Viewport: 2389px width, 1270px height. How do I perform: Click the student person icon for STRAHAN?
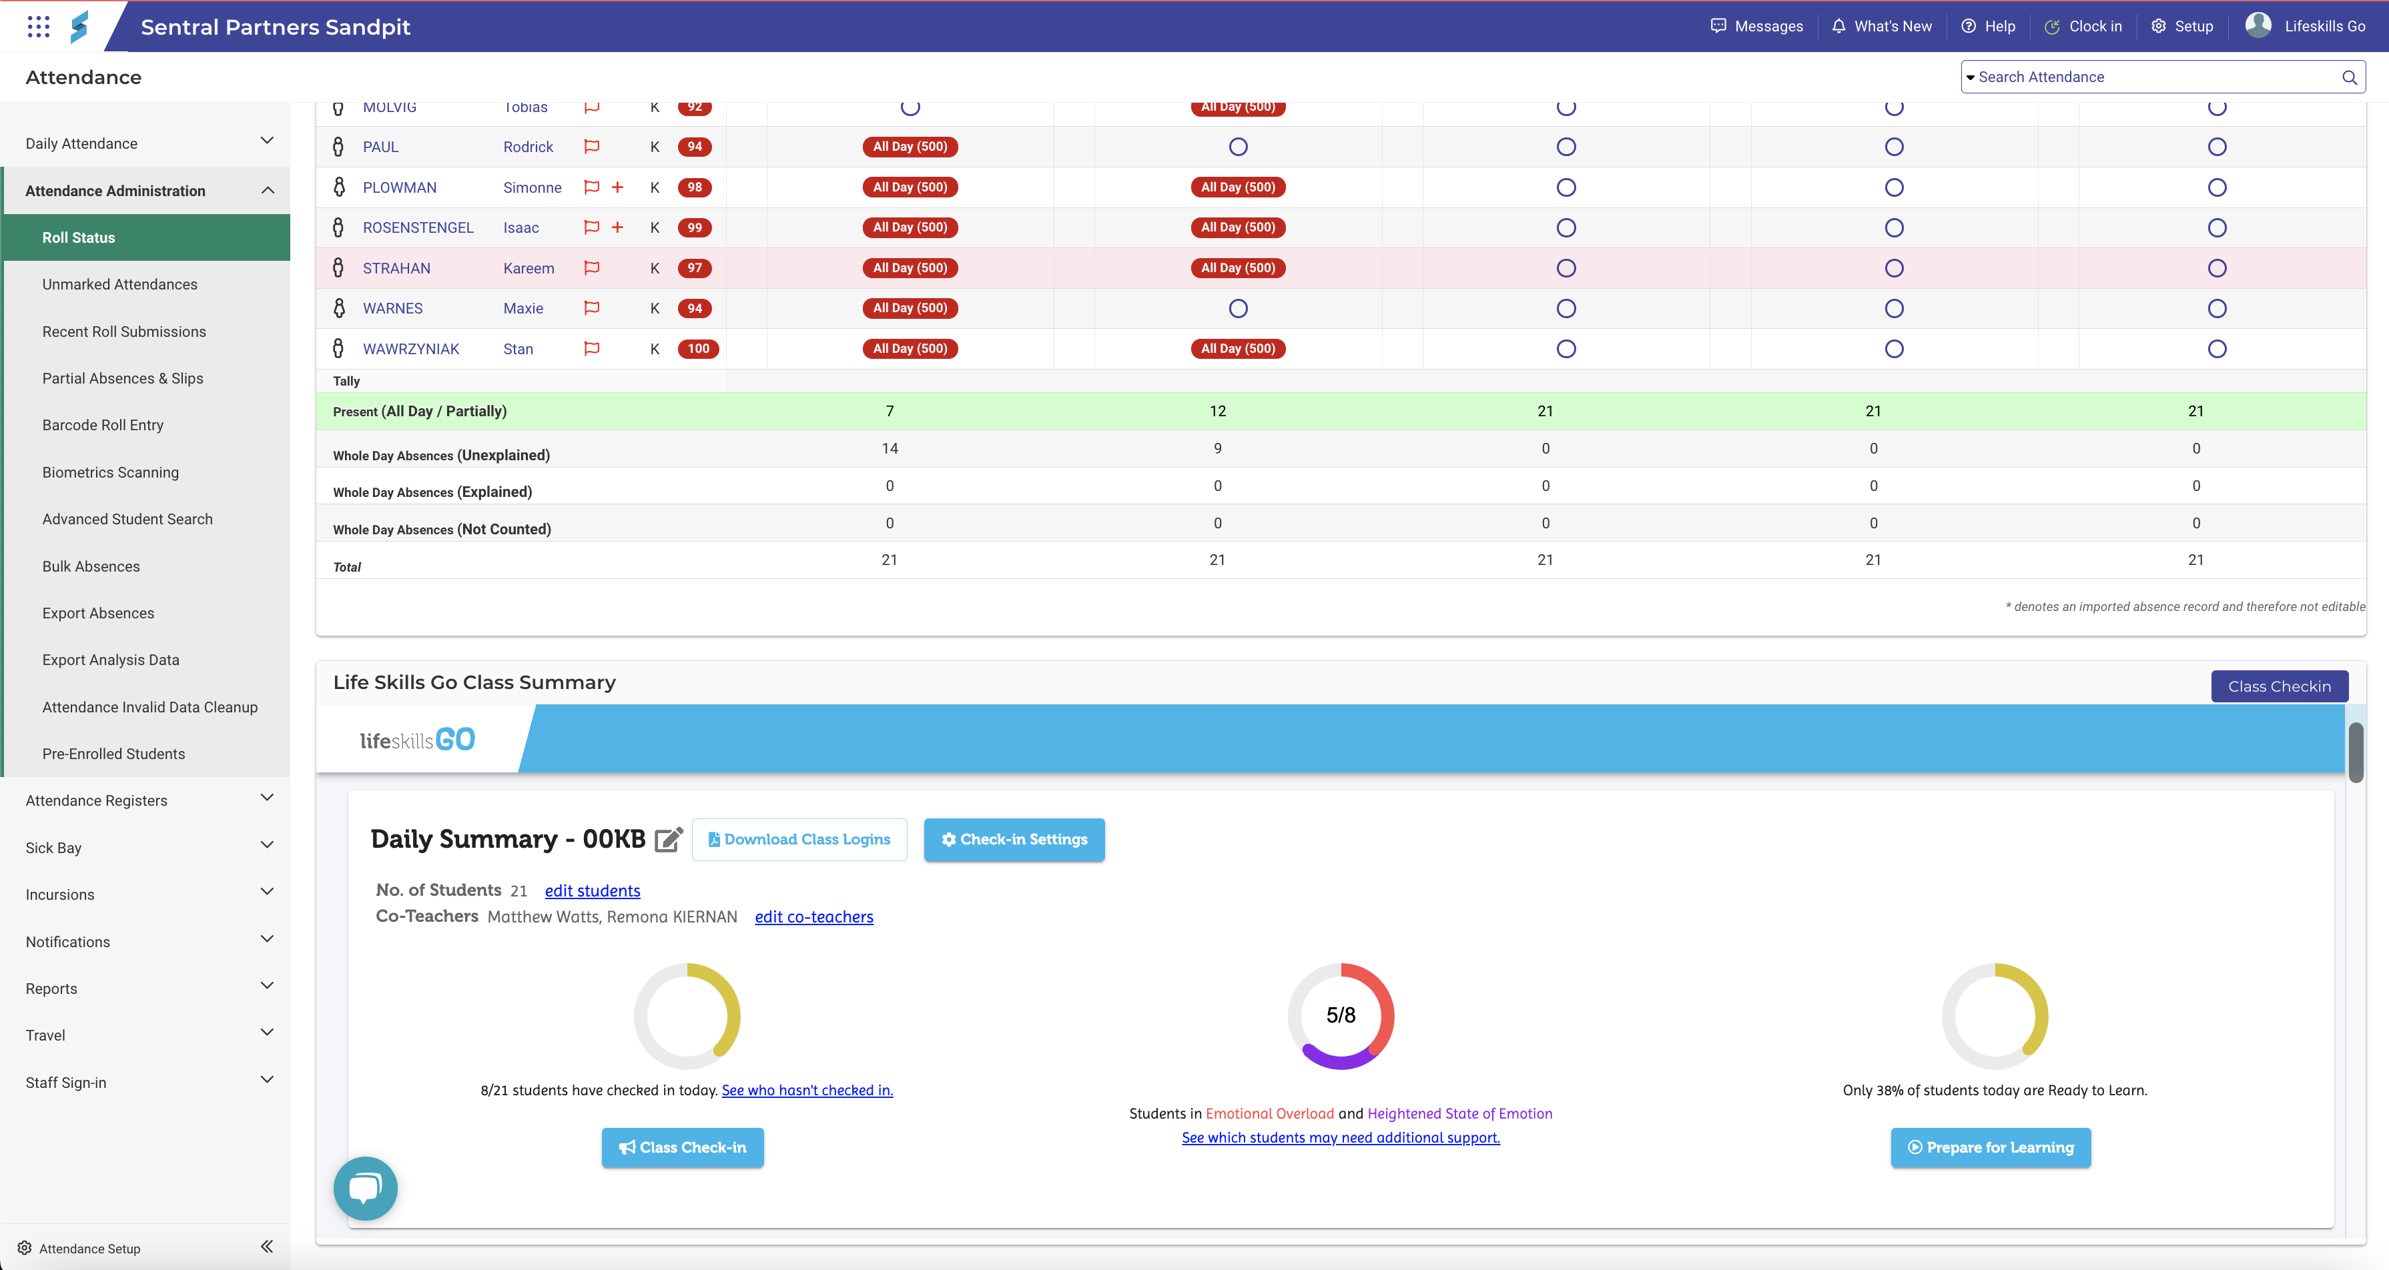(338, 268)
